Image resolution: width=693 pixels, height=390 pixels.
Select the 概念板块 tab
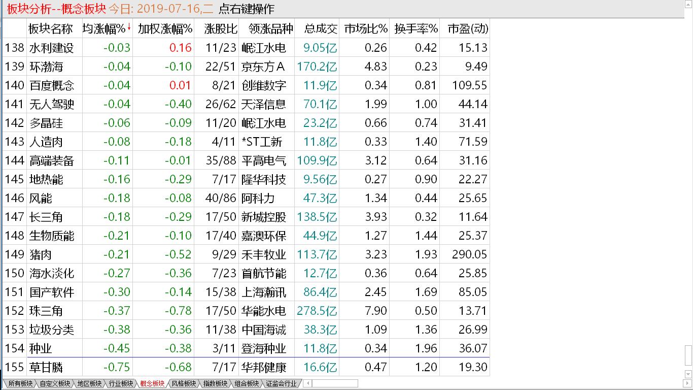pos(152,384)
